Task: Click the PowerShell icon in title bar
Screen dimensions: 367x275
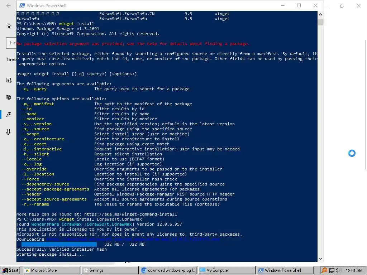Action: (22, 5)
